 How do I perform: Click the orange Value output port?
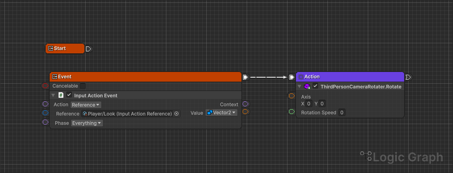point(245,112)
